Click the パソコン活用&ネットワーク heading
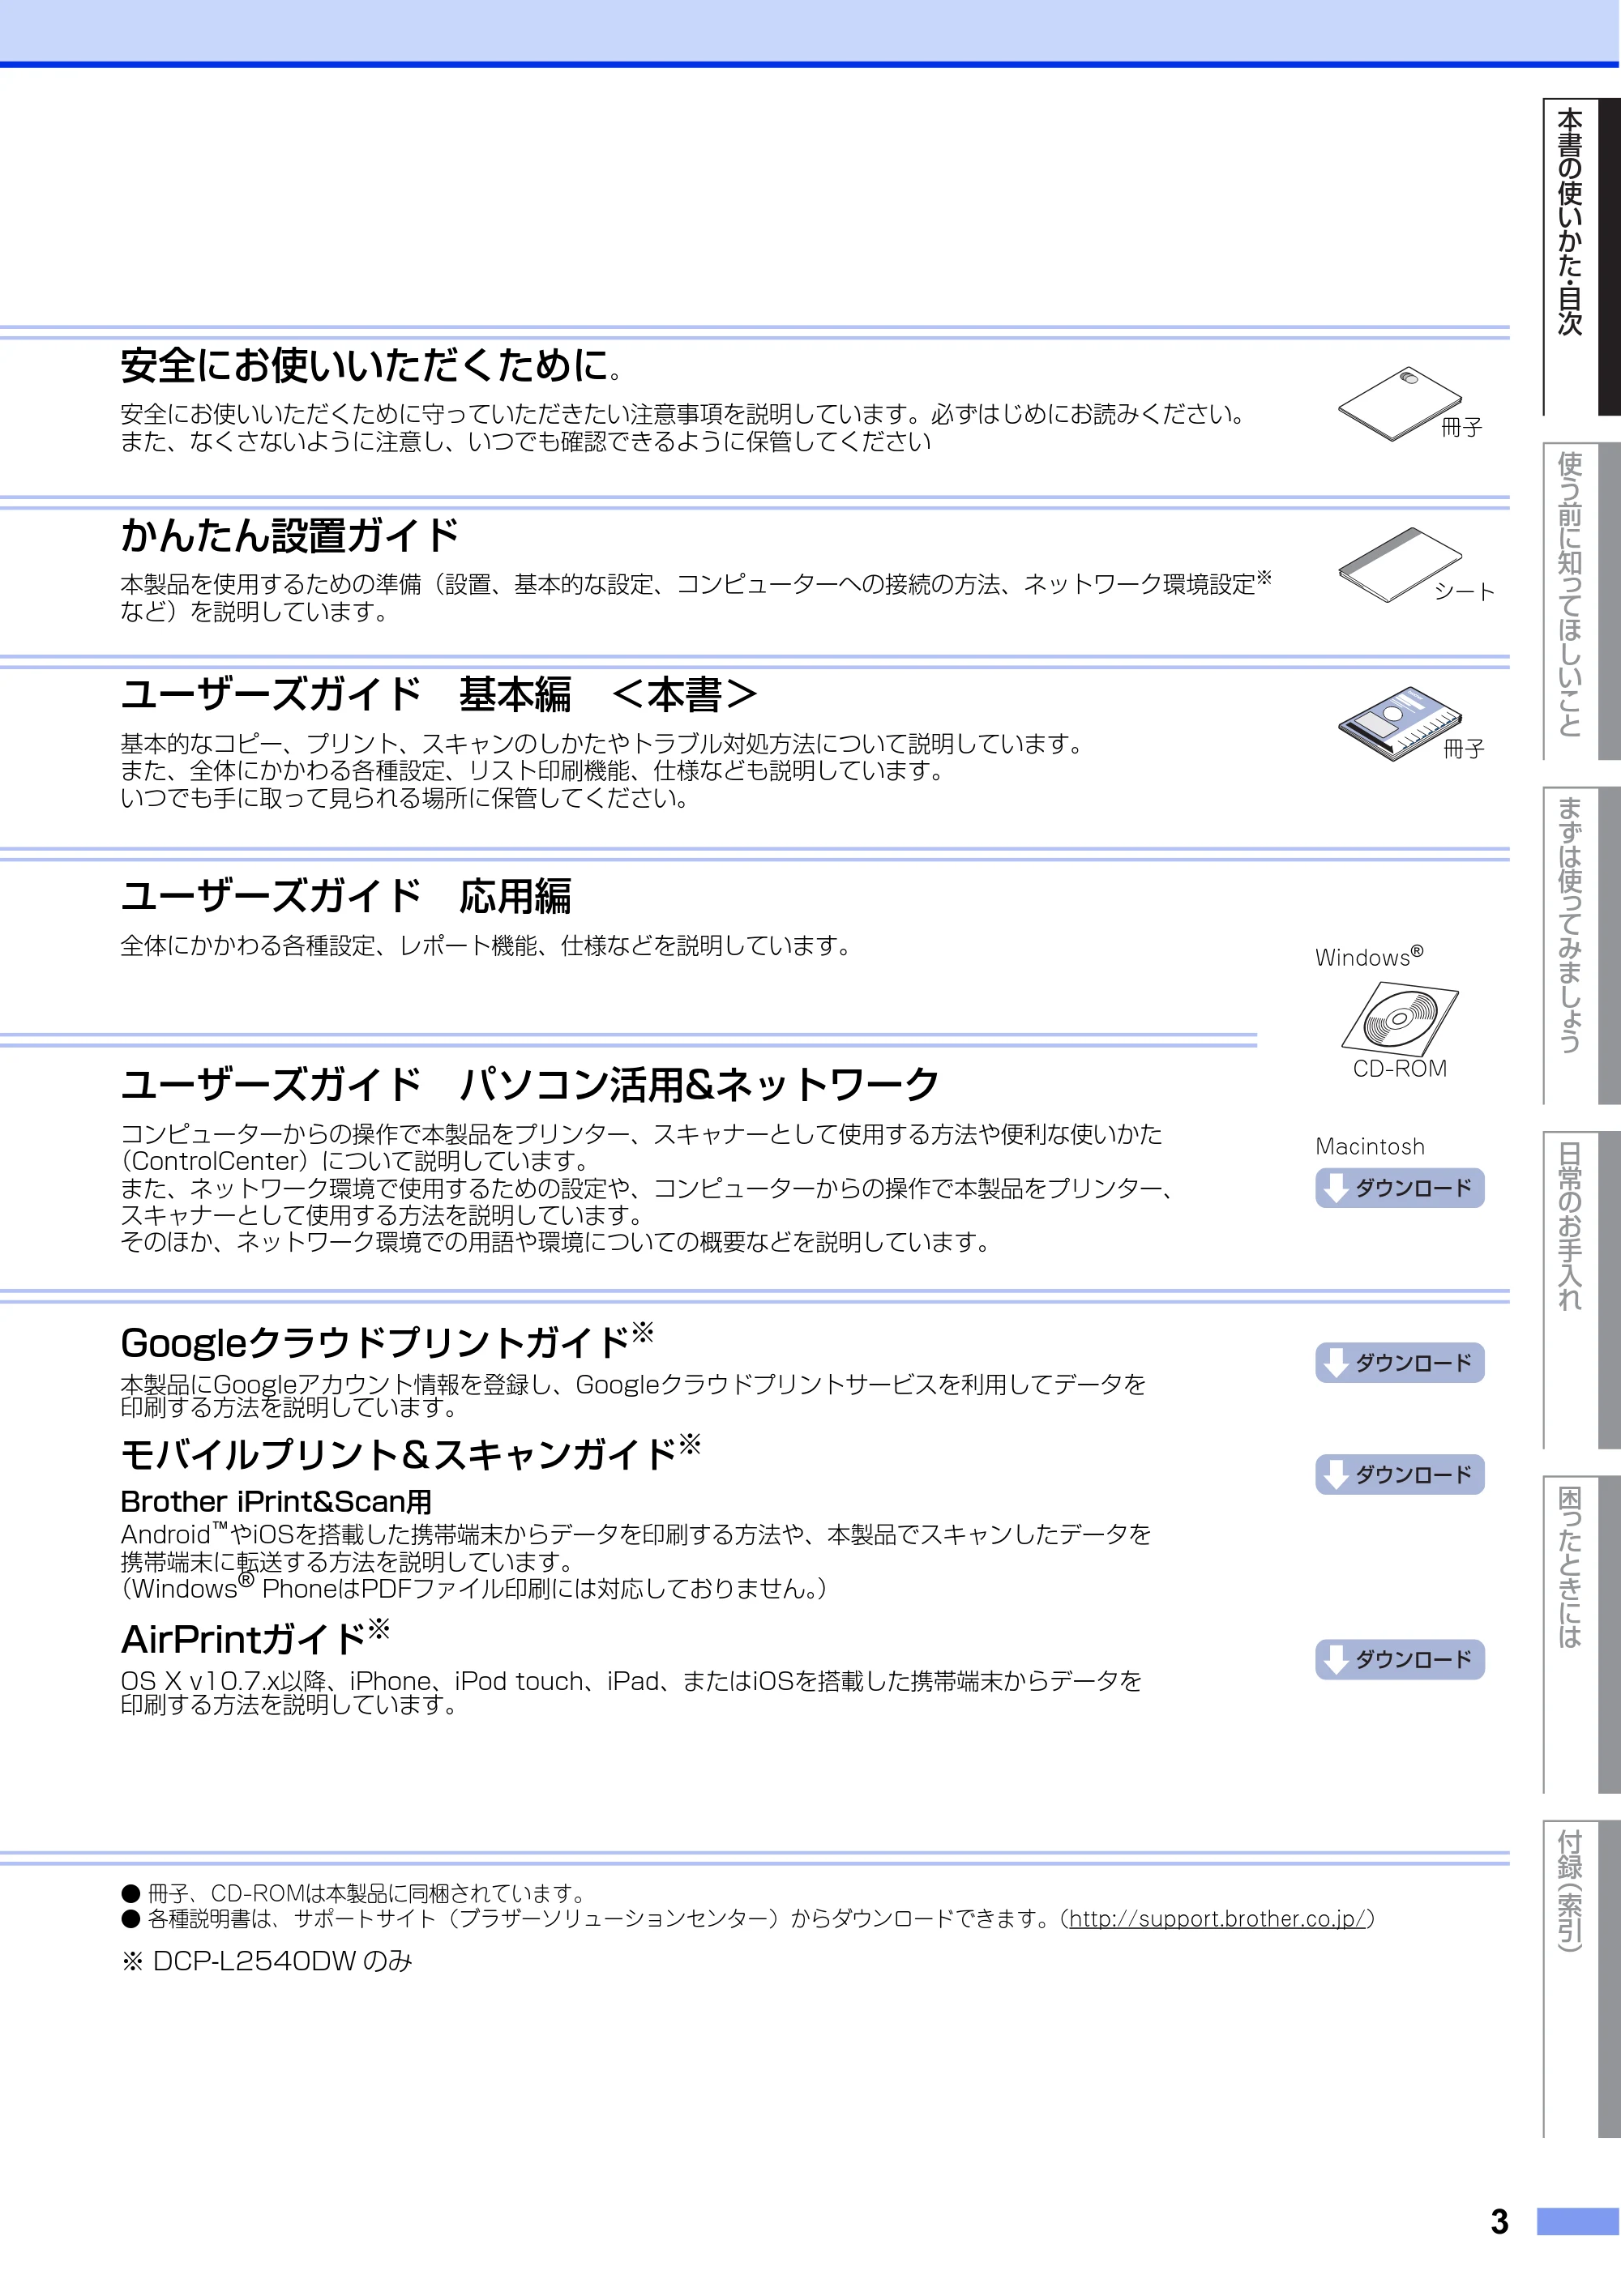 point(699,1084)
